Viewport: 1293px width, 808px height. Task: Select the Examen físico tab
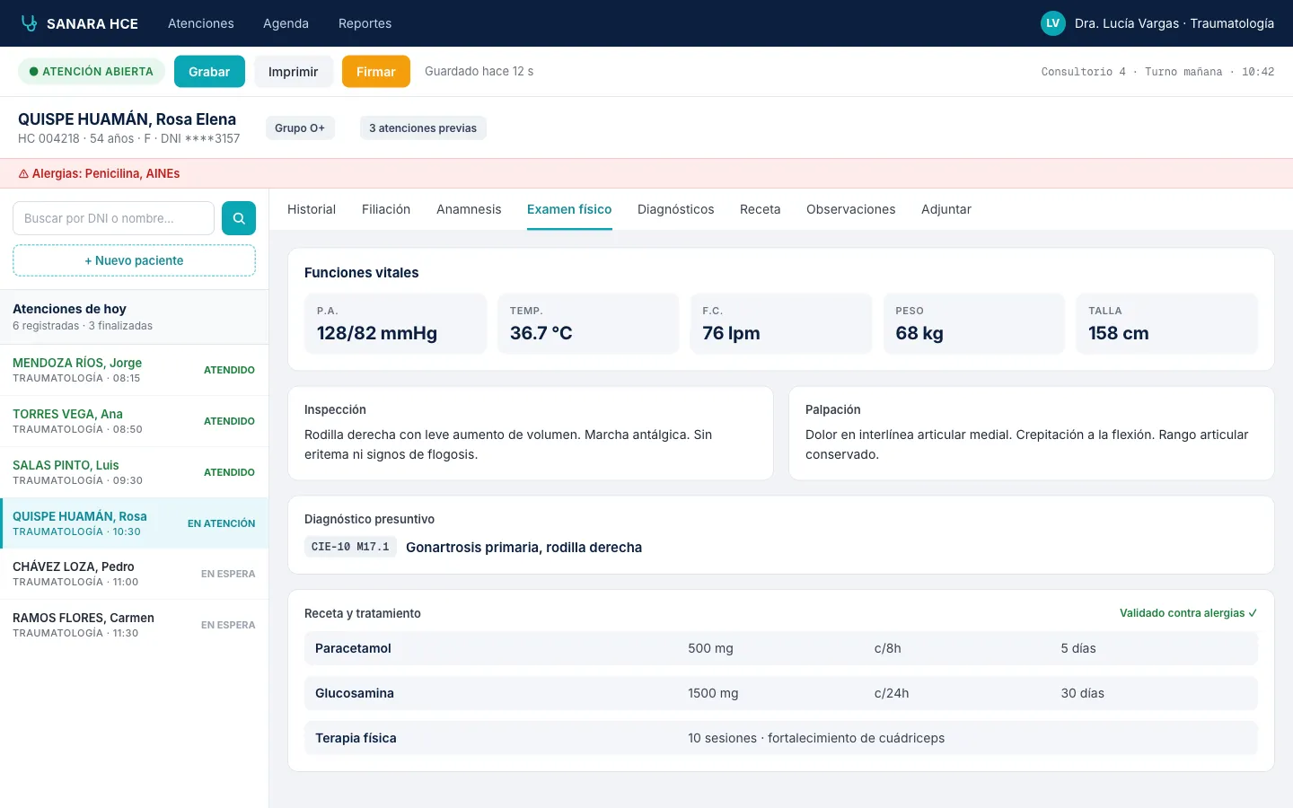569,209
